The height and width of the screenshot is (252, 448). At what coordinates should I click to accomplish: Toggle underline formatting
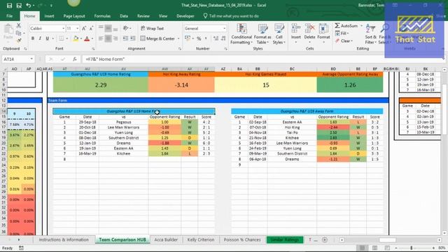(47, 38)
